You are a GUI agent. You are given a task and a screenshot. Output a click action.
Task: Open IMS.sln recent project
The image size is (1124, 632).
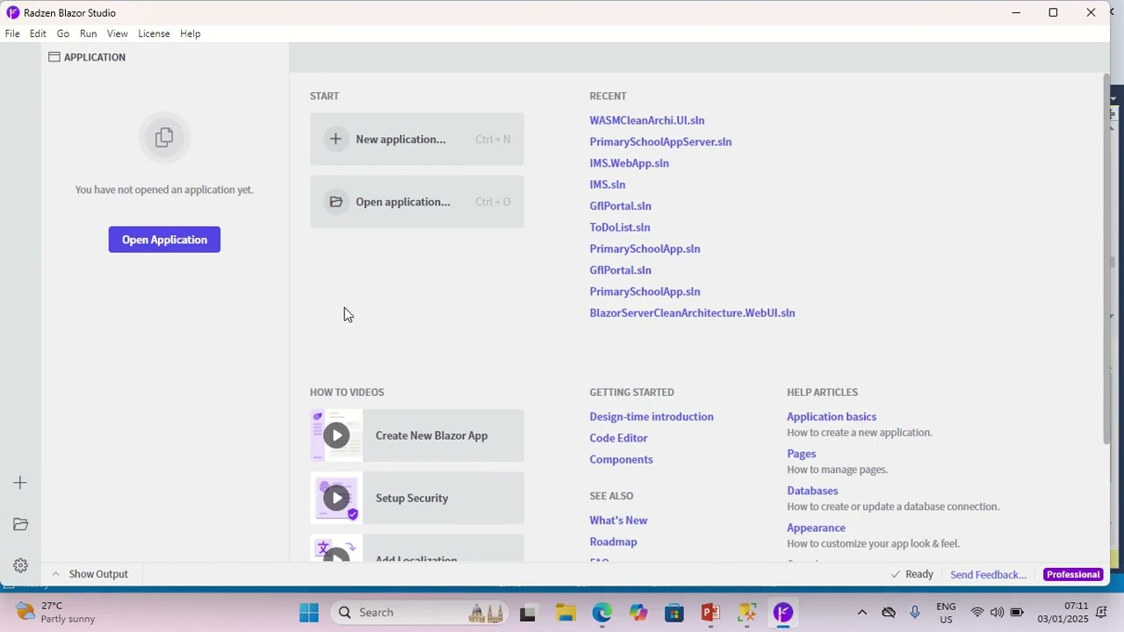(x=608, y=184)
